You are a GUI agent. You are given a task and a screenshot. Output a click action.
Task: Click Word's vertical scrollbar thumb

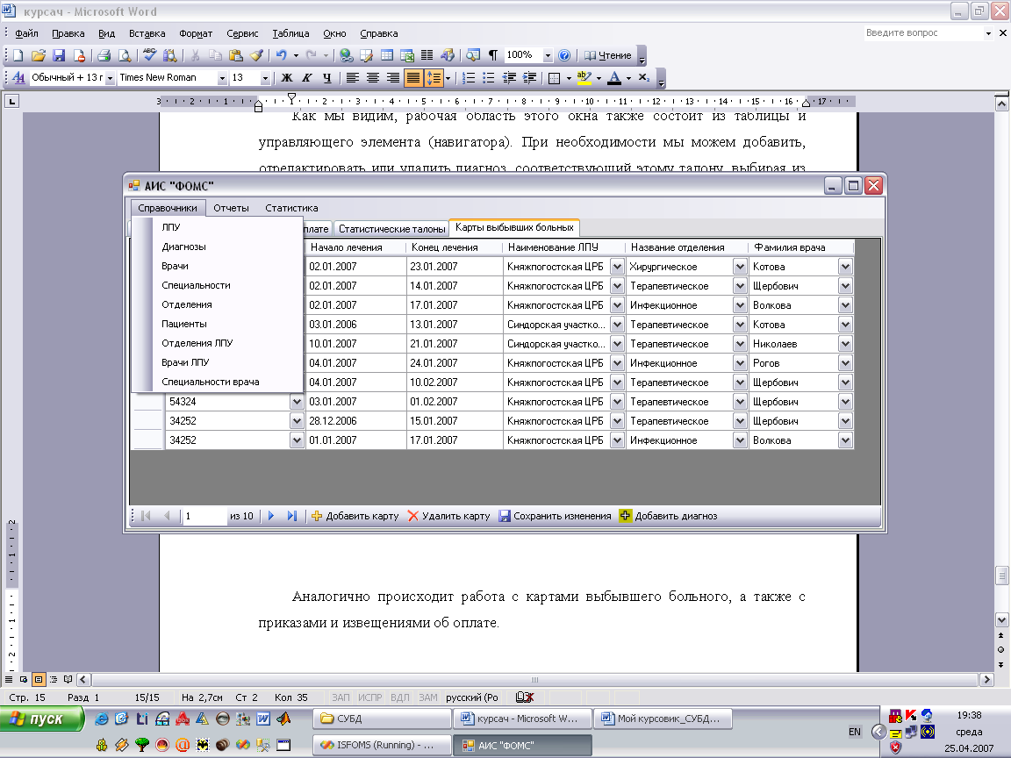[x=1001, y=574]
